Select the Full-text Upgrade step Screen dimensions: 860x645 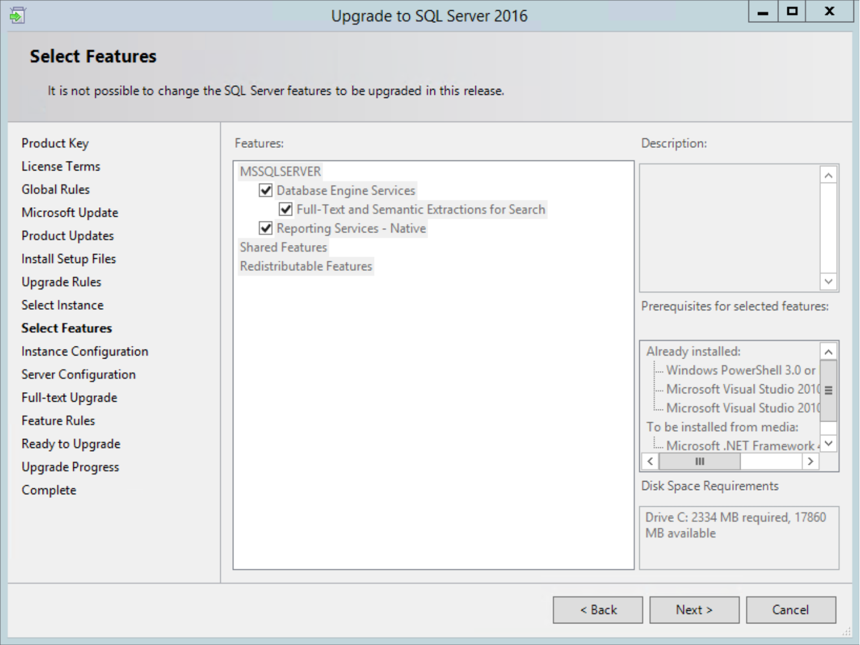click(x=70, y=398)
